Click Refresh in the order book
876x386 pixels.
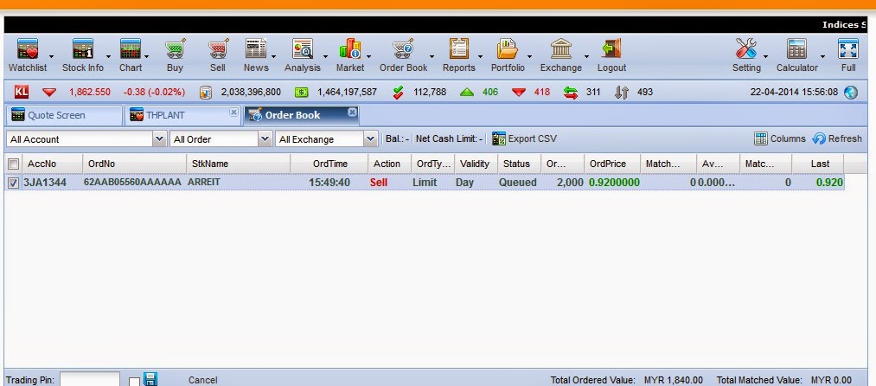click(x=837, y=138)
